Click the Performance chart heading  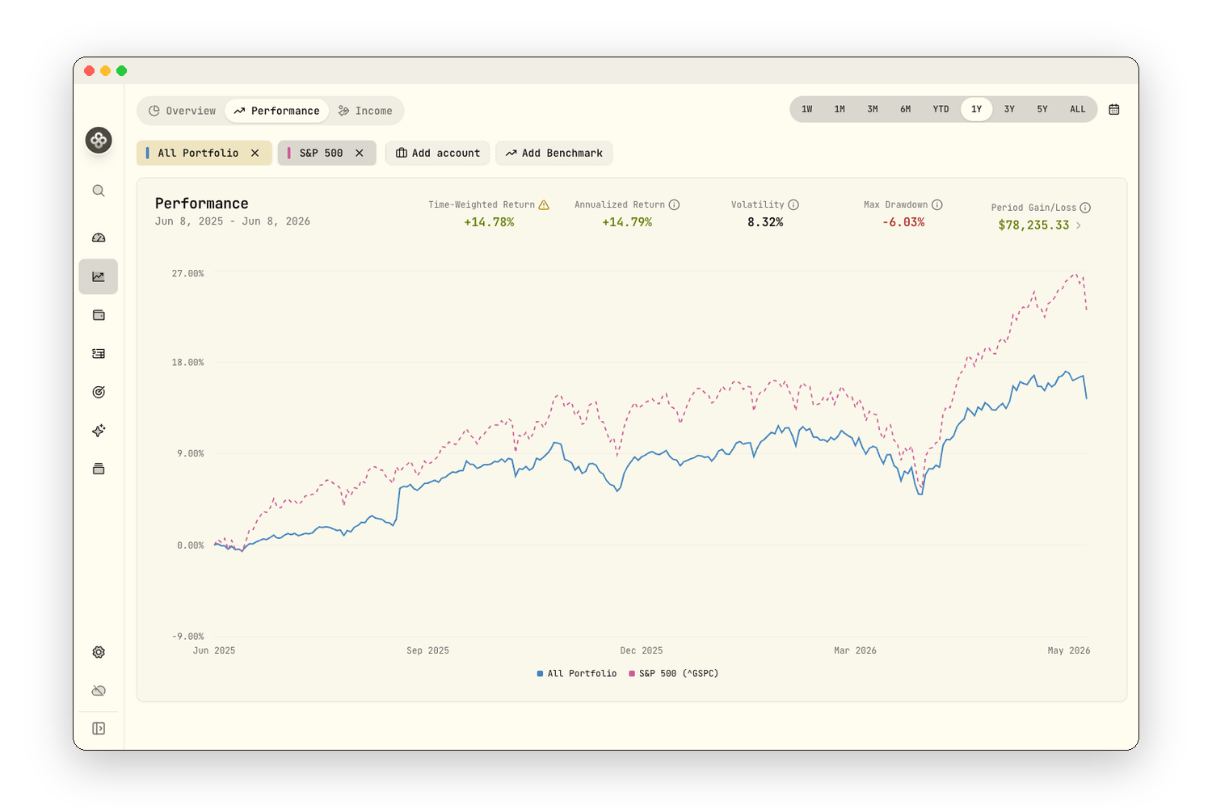click(202, 204)
